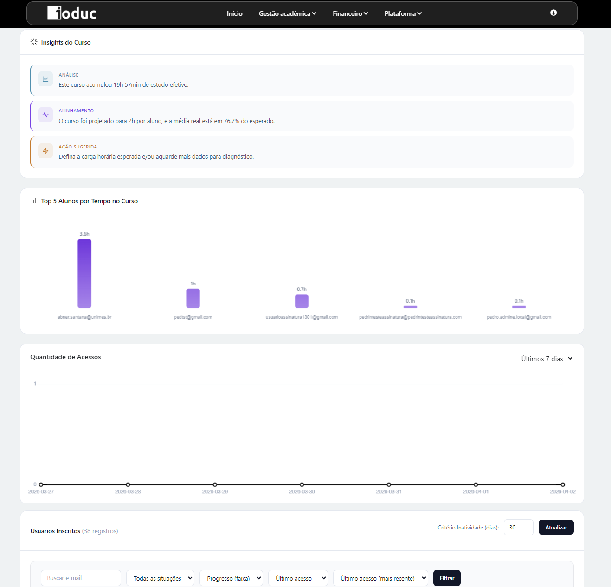Open the Todas as situações dropdown
611x587 pixels.
coord(160,578)
